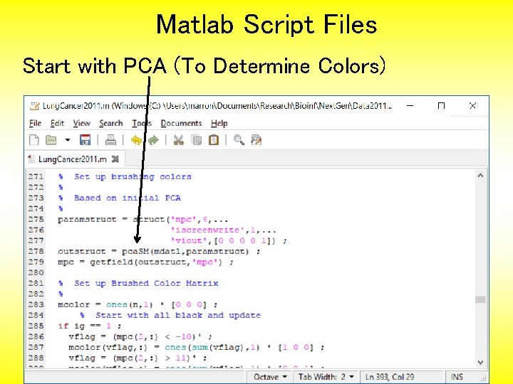Open the Edit menu
The height and width of the screenshot is (384, 513).
[57, 123]
